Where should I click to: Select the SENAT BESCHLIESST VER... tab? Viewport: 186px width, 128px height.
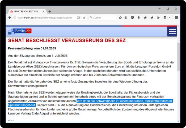point(27,11)
